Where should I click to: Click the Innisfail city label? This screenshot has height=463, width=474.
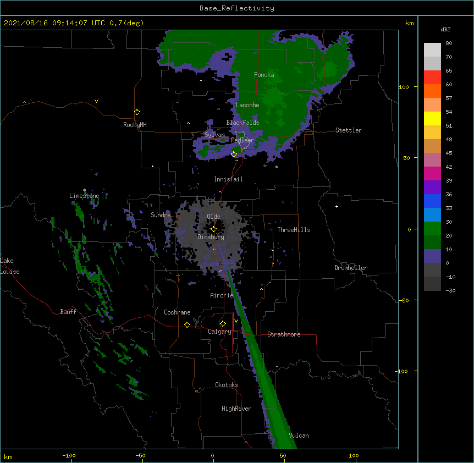(x=228, y=179)
